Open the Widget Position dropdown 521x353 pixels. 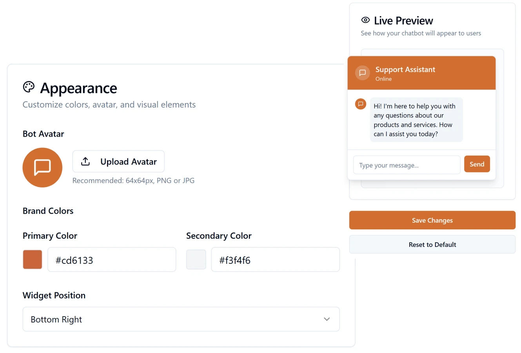point(181,319)
